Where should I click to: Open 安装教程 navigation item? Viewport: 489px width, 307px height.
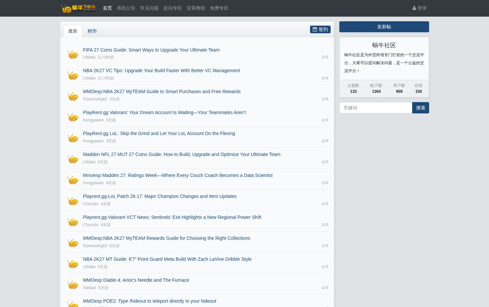196,8
